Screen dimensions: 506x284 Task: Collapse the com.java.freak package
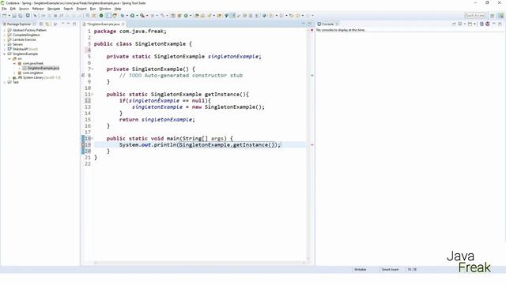14,63
